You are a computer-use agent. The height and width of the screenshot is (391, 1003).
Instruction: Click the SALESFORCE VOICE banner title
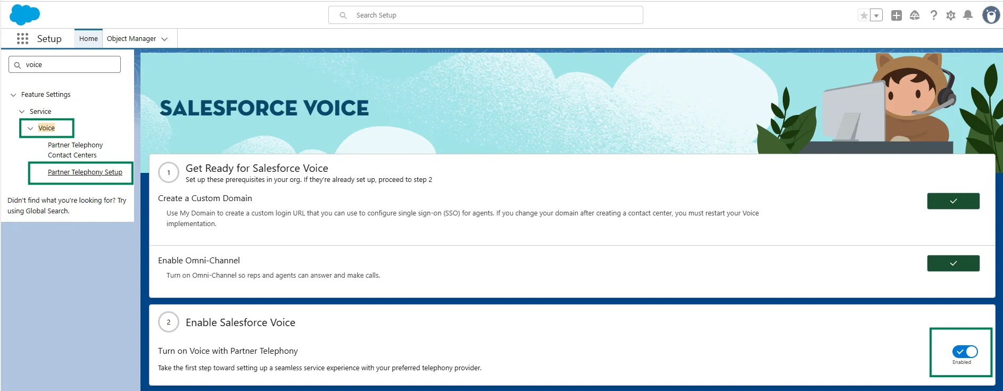point(264,108)
